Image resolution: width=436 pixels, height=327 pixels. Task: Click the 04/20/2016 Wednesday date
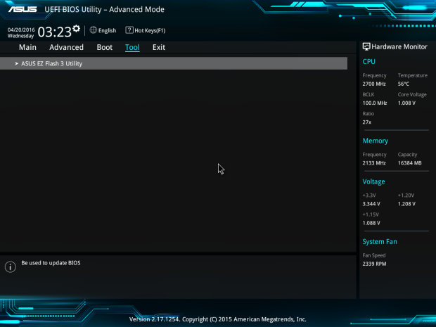coord(21,33)
